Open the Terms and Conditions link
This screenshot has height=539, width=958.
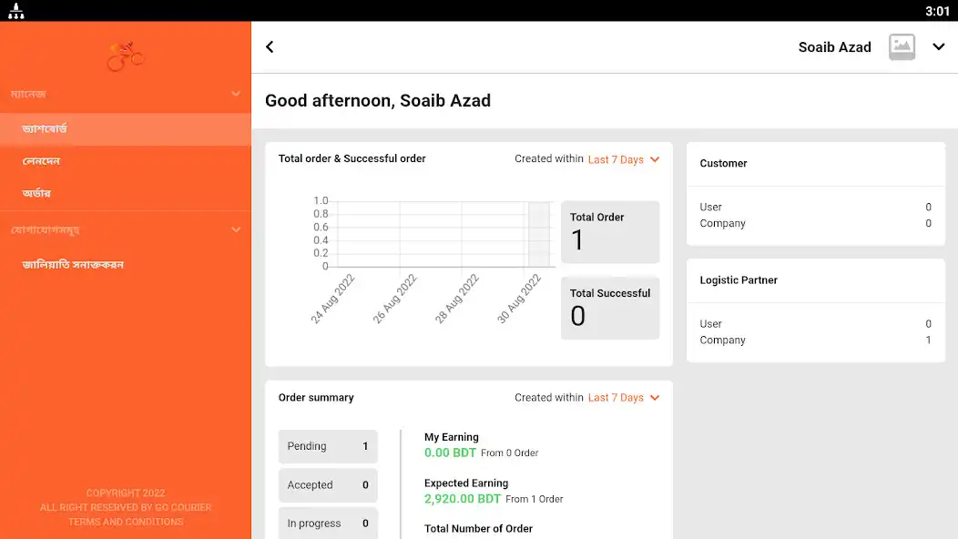pos(126,522)
